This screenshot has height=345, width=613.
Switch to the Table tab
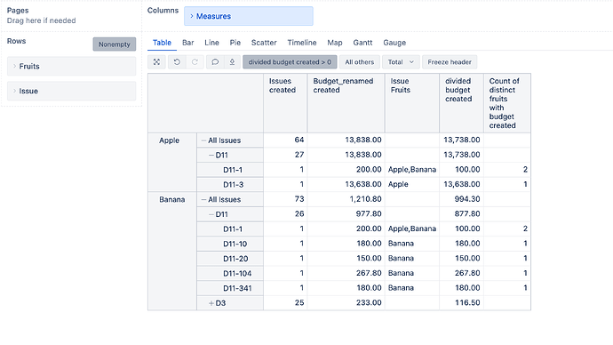[x=162, y=43]
